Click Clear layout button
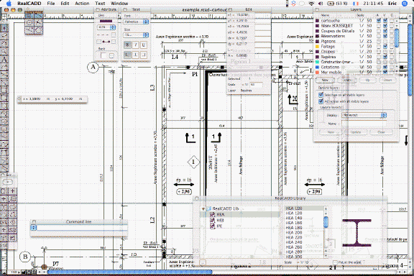The height and width of the screenshot is (276, 414). (381, 132)
